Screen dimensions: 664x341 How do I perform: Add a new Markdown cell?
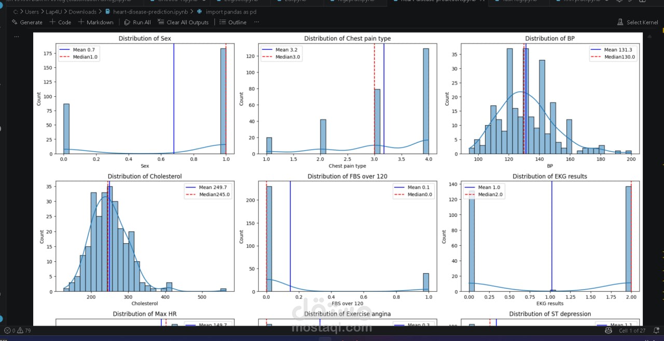tap(95, 22)
